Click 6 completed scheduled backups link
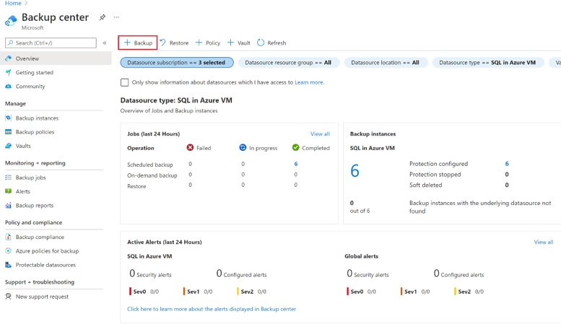This screenshot has height=324, width=561. coord(295,164)
